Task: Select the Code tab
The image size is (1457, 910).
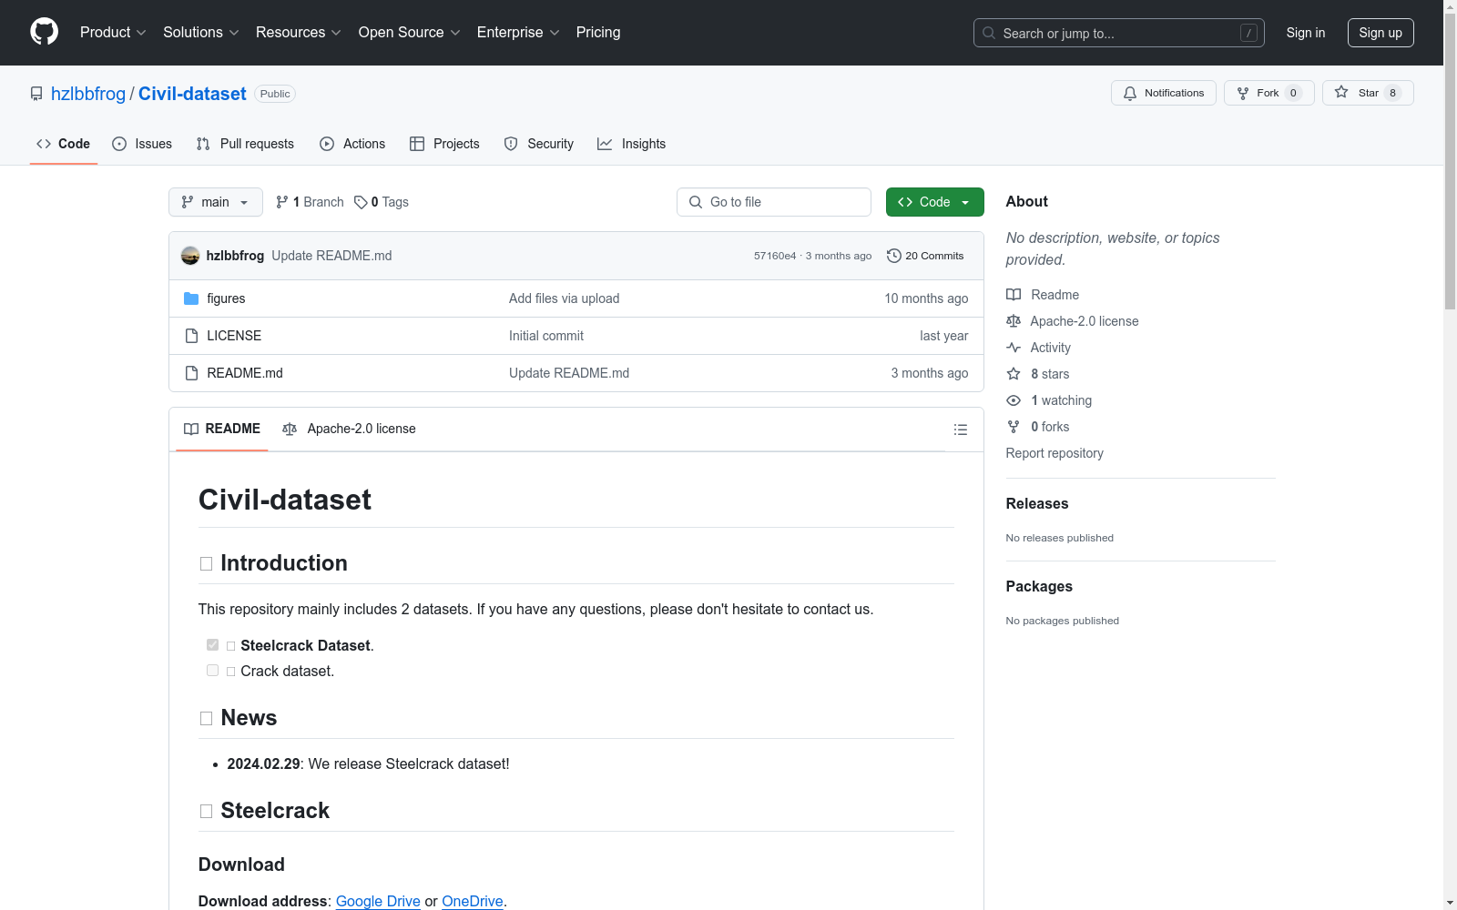Action: pos(64,144)
